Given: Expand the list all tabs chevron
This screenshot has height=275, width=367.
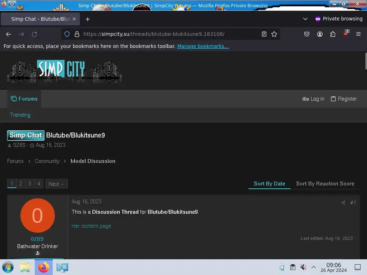Looking at the screenshot, I should pyautogui.click(x=305, y=19).
